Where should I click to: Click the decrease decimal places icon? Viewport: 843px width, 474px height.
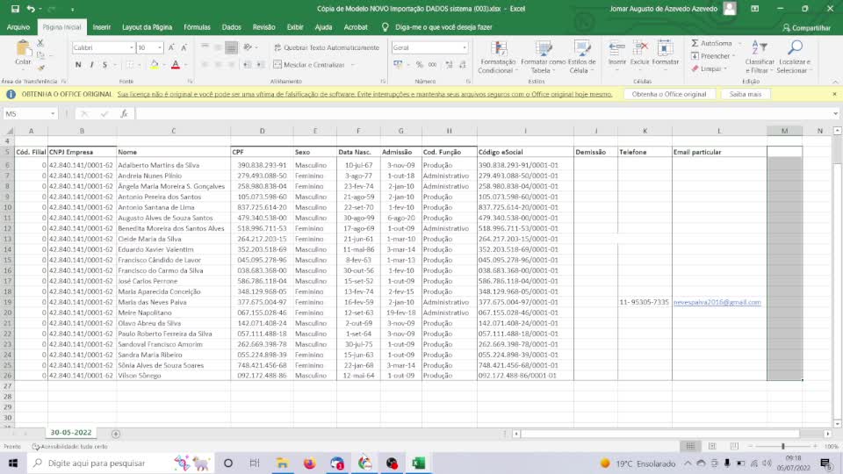(x=463, y=64)
